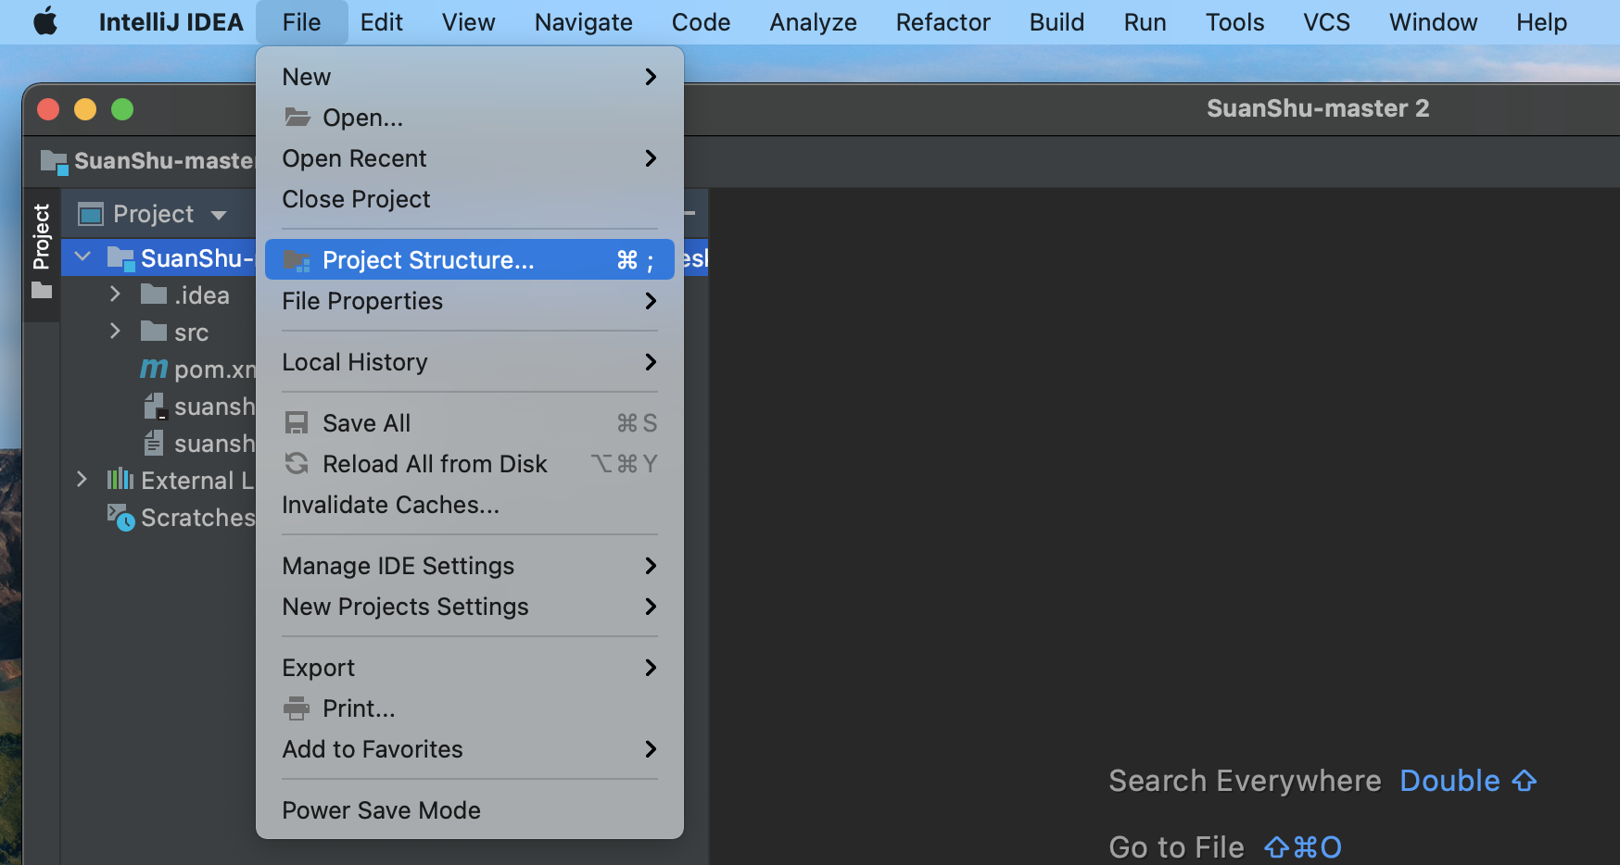1620x865 pixels.
Task: Close the open File menu
Action: point(301,21)
